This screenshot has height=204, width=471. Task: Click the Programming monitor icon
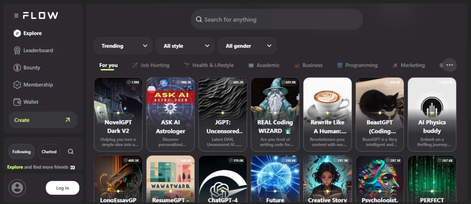pos(340,65)
